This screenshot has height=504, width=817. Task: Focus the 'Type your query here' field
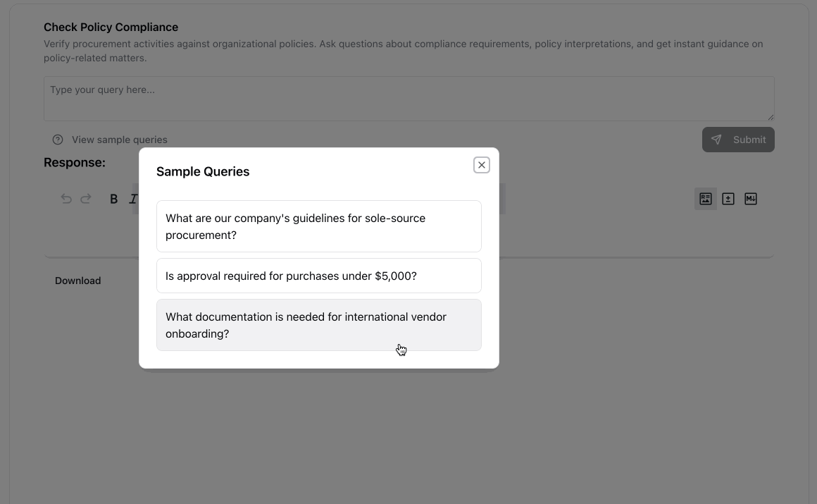[409, 99]
